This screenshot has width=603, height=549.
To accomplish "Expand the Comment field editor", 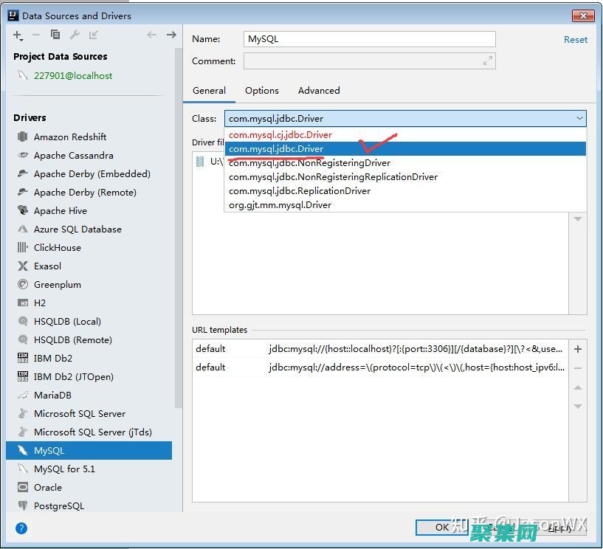I will (x=488, y=61).
